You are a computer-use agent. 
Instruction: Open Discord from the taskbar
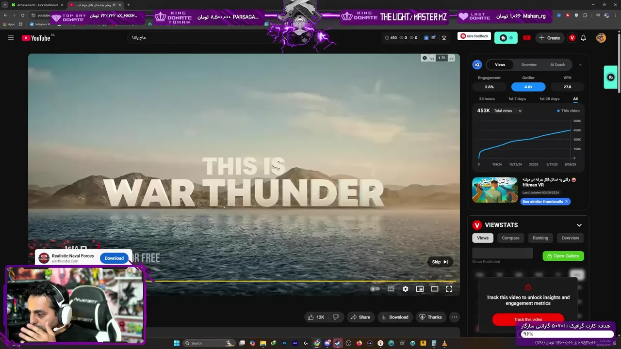(x=327, y=343)
